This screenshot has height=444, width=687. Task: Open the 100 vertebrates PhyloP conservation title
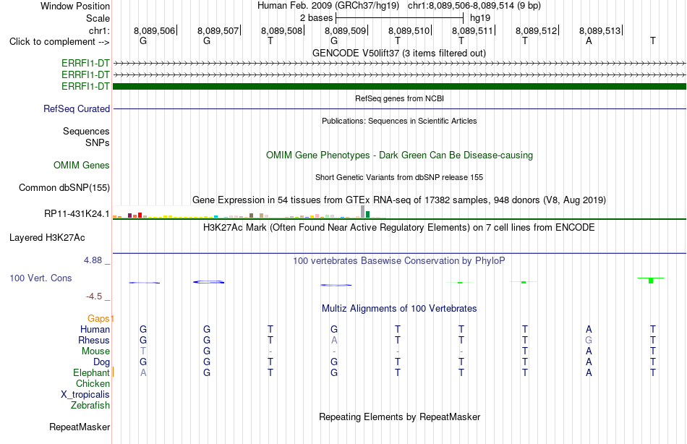(399, 261)
